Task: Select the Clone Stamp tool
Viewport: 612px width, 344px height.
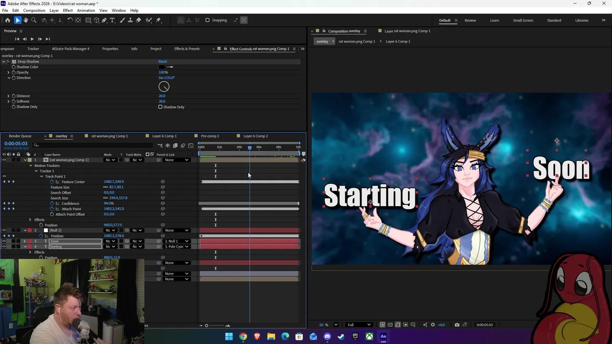Action: (130, 20)
